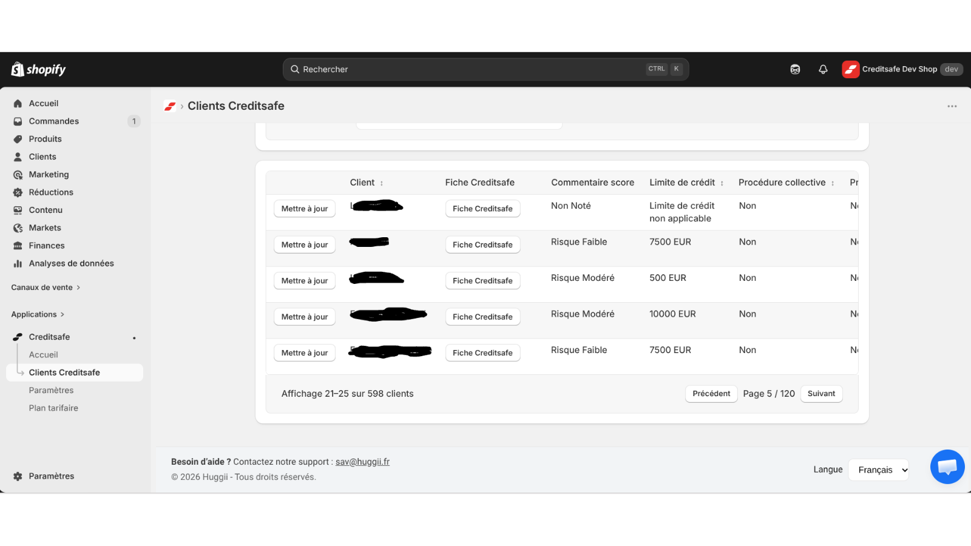Open Creditsafe Accueil subpage
The image size is (971, 546).
pos(44,355)
